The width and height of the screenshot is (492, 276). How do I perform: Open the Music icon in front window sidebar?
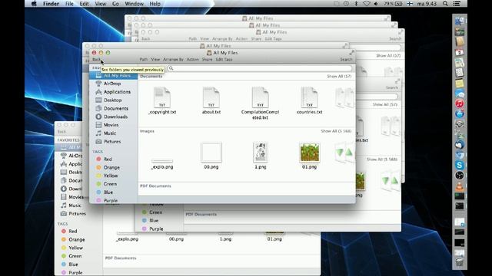click(98, 133)
